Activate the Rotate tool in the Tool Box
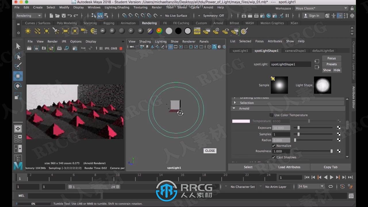 18,86
